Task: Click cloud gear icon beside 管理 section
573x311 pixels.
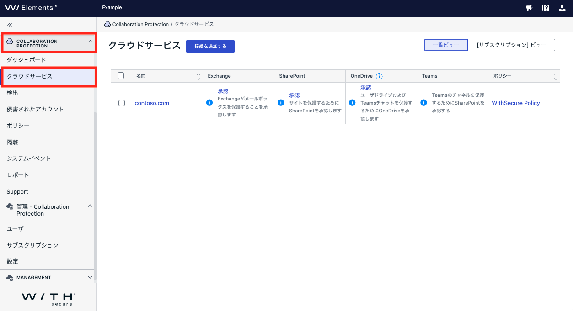Action: 10,207
